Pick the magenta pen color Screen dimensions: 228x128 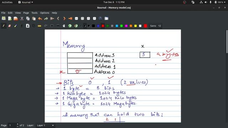point(126,26)
